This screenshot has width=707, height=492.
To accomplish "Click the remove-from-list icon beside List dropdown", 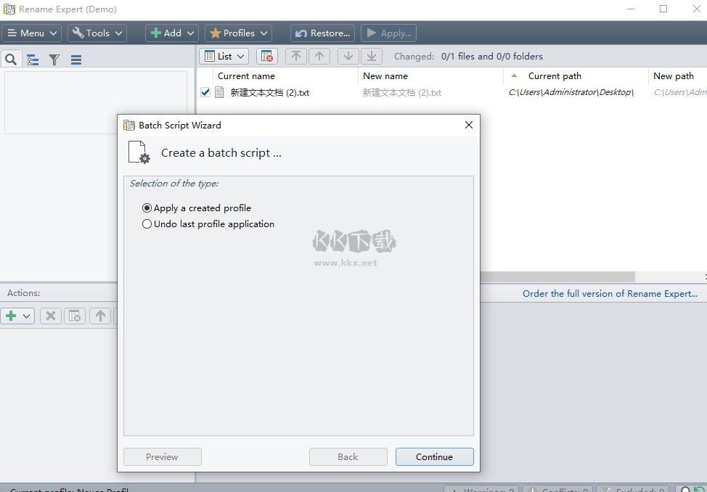I will 266,56.
